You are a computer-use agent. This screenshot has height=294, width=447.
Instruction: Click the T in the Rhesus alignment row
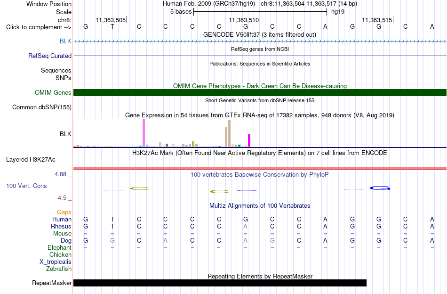coord(112,226)
